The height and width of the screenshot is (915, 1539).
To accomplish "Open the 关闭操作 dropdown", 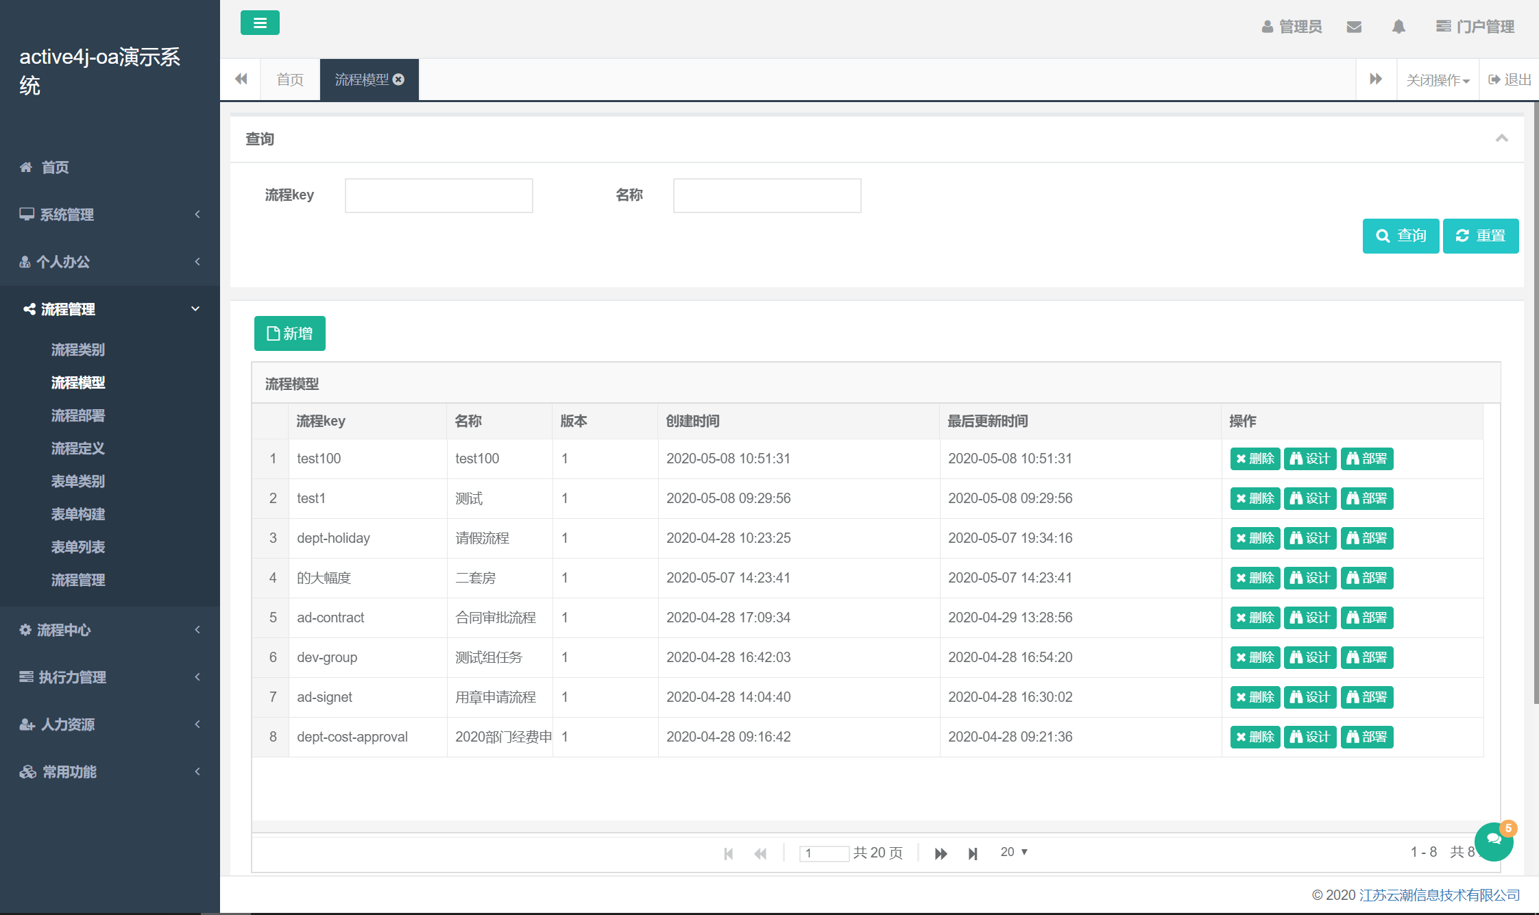I will pyautogui.click(x=1438, y=79).
